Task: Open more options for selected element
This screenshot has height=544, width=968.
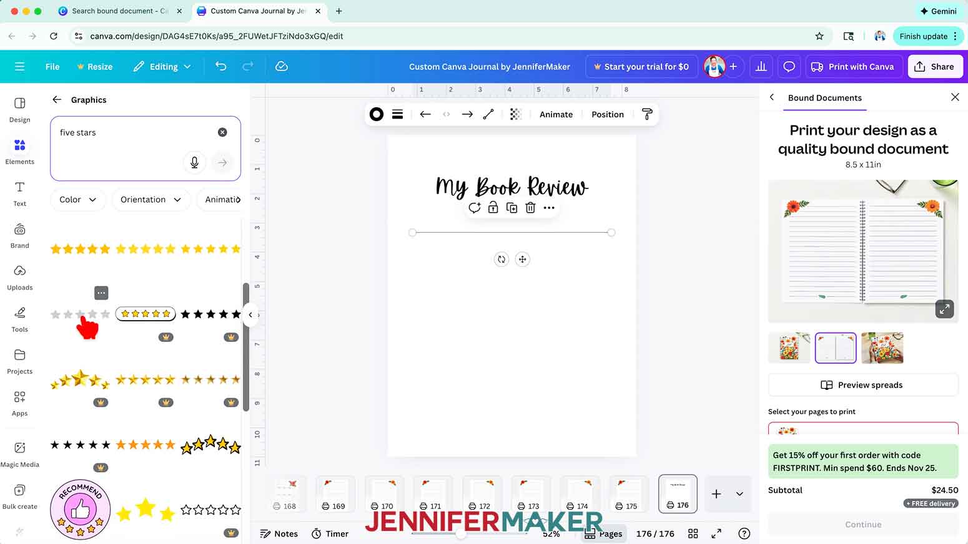Action: tap(549, 208)
